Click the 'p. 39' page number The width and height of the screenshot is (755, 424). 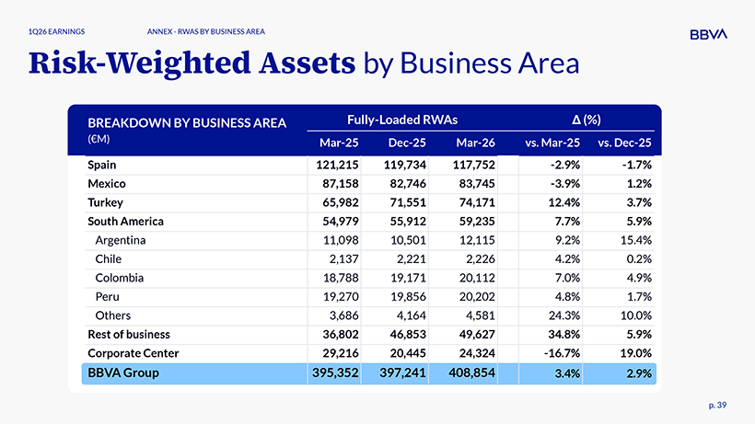click(717, 406)
